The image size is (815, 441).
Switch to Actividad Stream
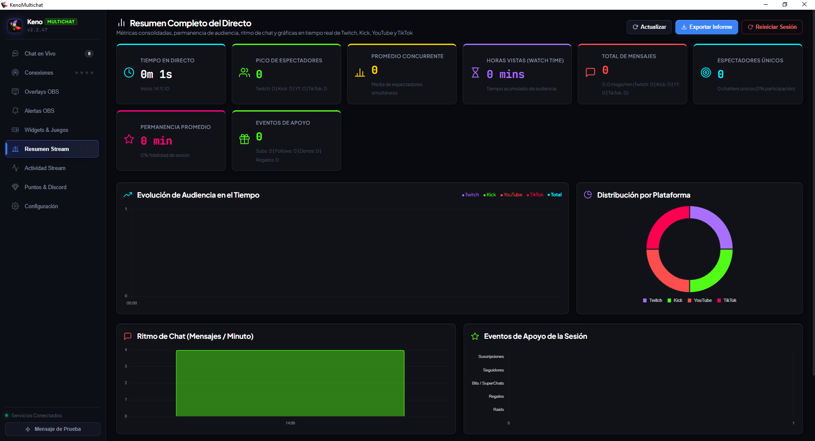coord(52,168)
